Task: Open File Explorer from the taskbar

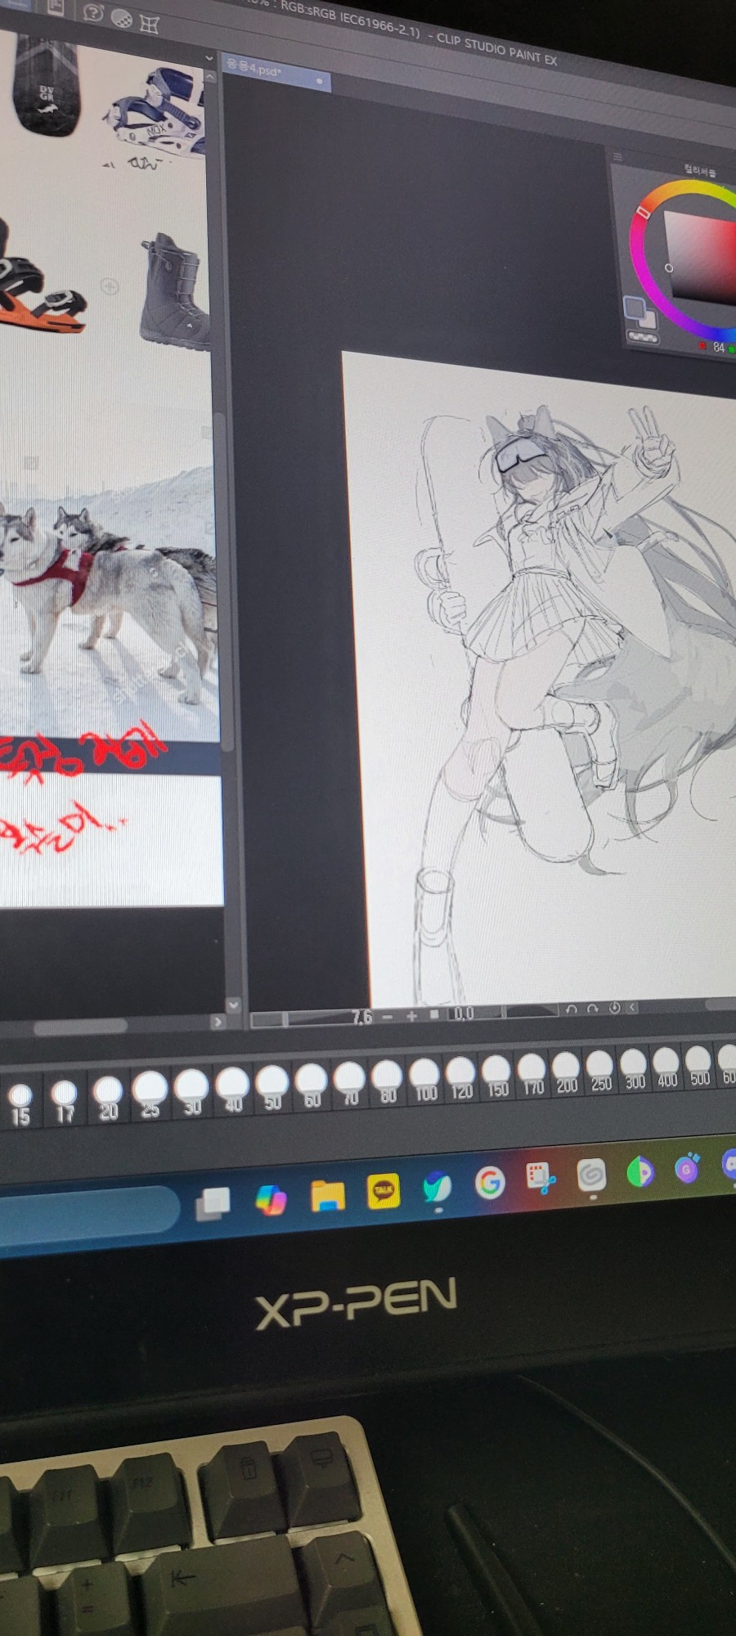Action: click(327, 1196)
